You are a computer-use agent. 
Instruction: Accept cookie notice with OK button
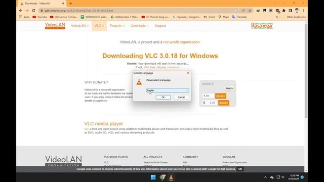pos(240,169)
